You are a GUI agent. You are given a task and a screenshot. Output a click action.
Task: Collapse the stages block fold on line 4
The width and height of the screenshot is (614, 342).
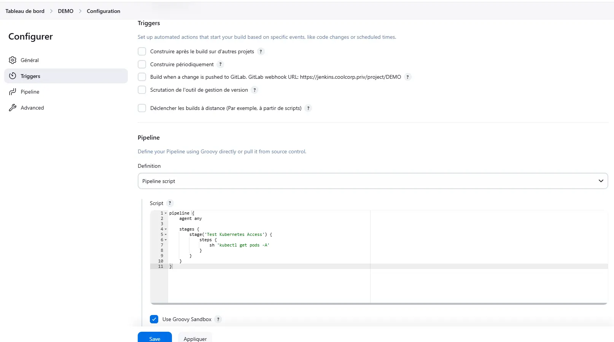click(x=166, y=229)
